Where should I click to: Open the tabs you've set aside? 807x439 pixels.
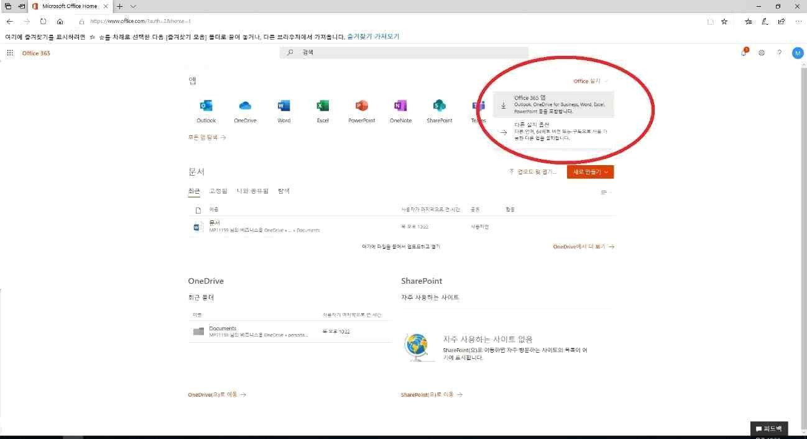pos(8,6)
